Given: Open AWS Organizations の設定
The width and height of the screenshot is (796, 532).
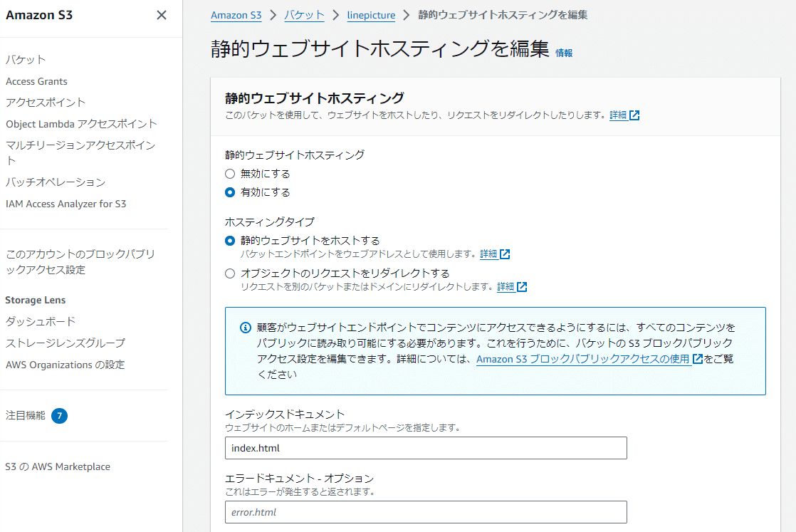Looking at the screenshot, I should 65,365.
